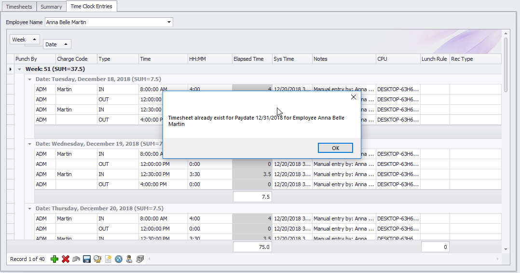Click the floppy disk save icon

click(x=87, y=259)
